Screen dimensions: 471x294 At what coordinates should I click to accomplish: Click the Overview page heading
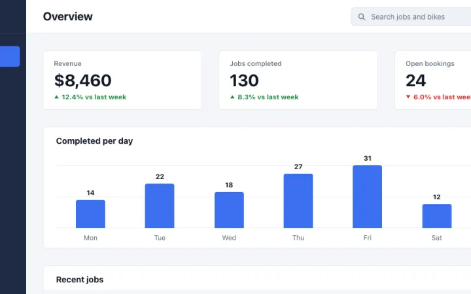68,16
